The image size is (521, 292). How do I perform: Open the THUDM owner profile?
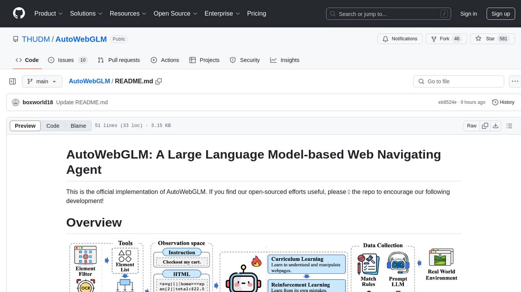coord(36,39)
